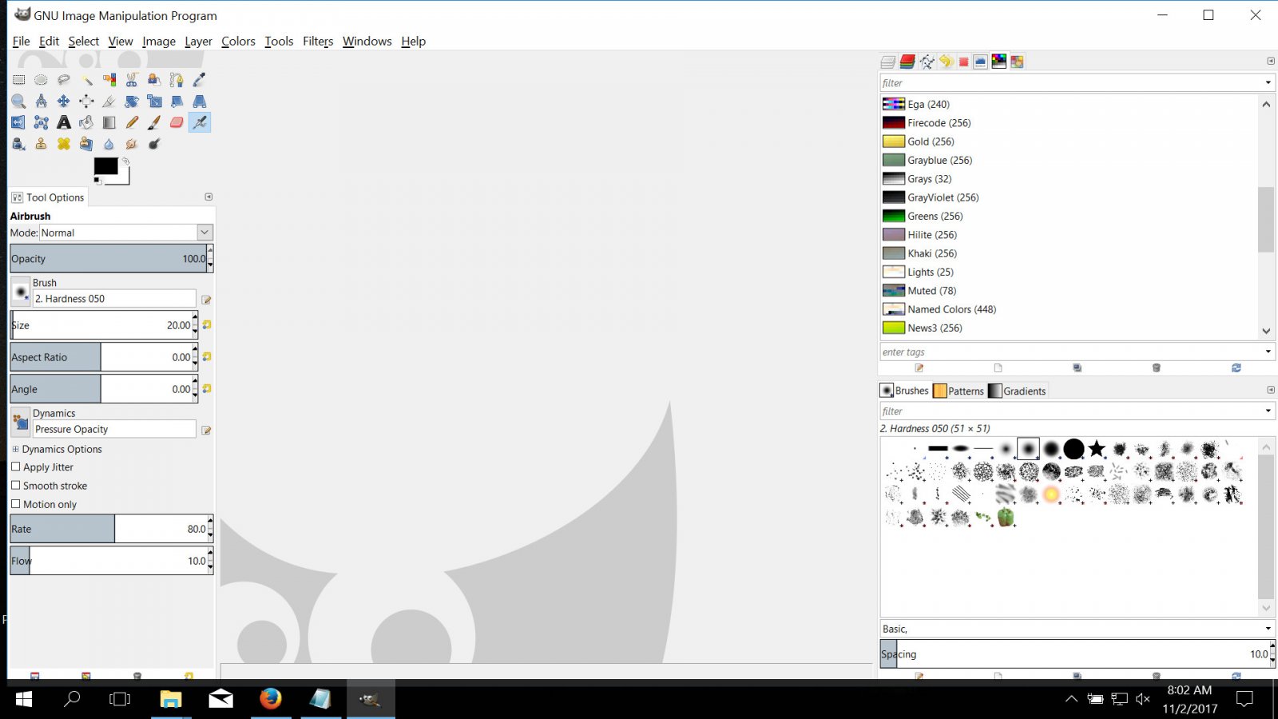The width and height of the screenshot is (1278, 719).
Task: Open Firefox from the taskbar
Action: click(x=271, y=699)
